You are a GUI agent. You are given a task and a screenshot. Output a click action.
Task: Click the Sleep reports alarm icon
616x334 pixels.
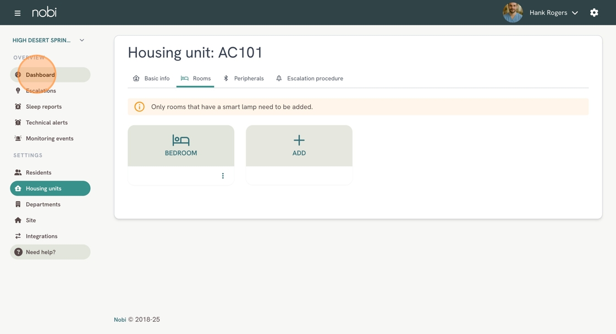(18, 107)
